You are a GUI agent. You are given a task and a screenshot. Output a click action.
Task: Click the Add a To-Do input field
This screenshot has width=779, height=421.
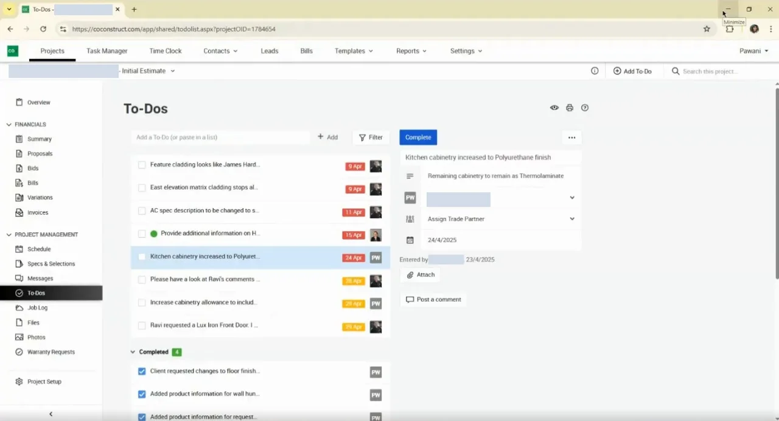[220, 137]
